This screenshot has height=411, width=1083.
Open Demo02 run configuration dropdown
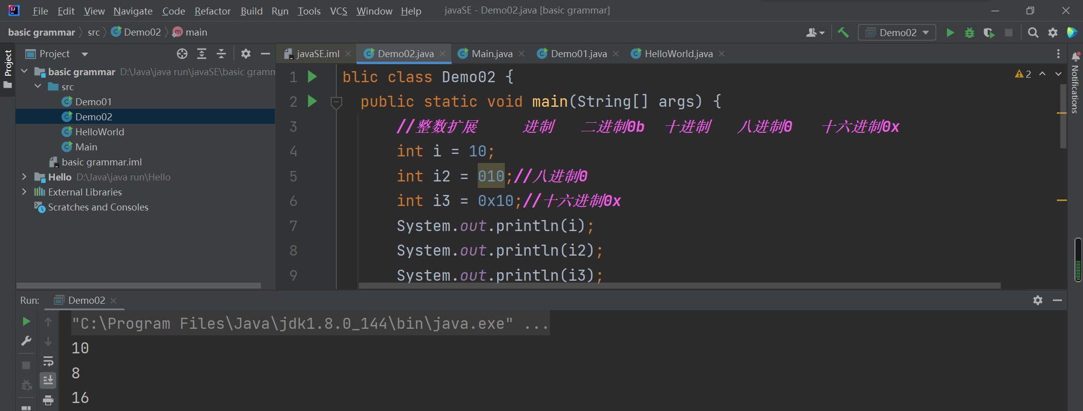pyautogui.click(x=897, y=33)
